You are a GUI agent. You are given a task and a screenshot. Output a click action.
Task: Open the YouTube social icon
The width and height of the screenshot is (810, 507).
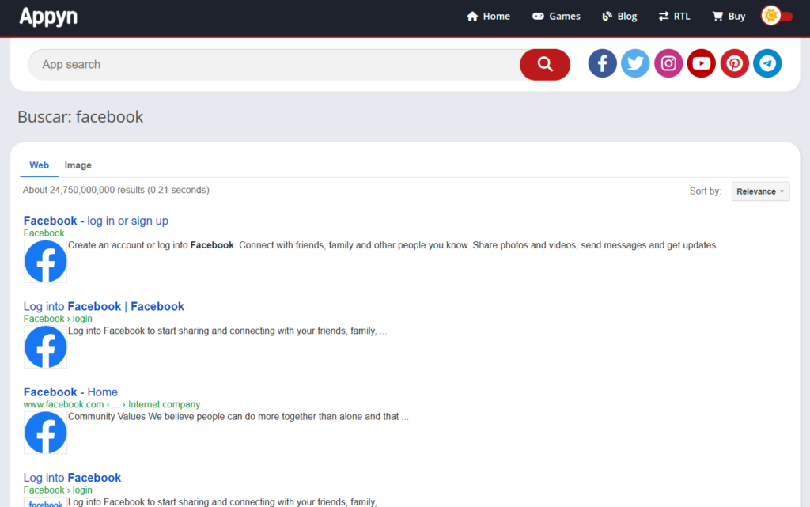(x=701, y=63)
